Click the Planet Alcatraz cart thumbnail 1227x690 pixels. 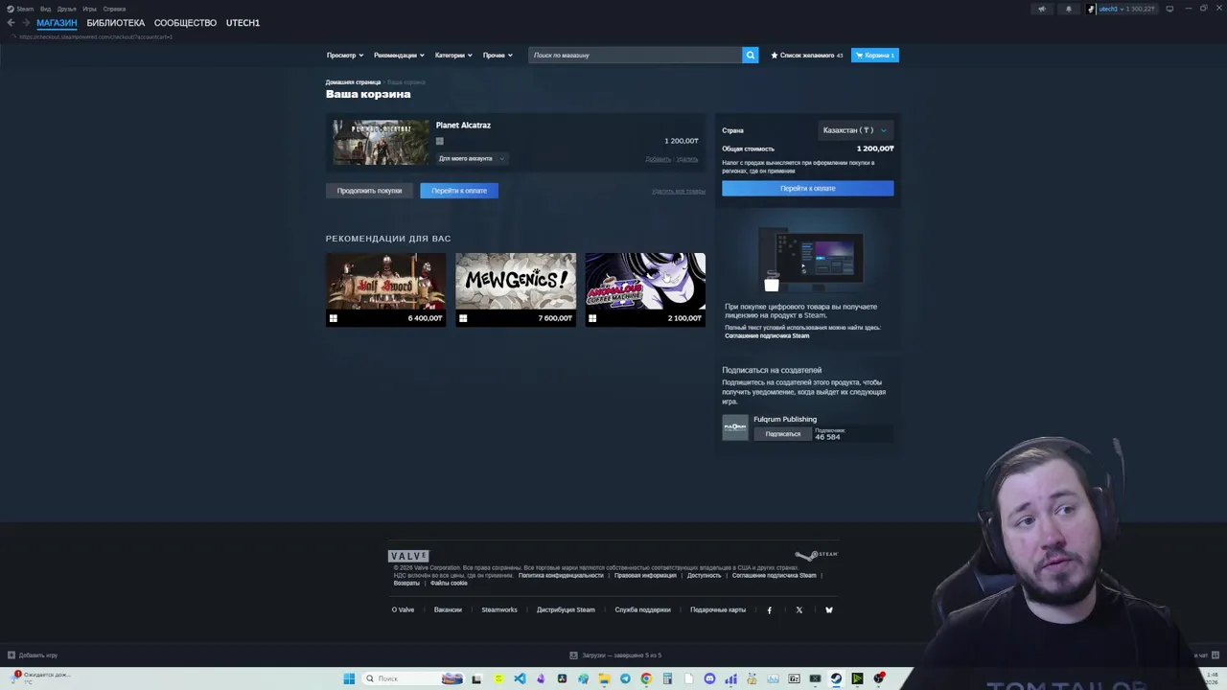click(x=381, y=142)
